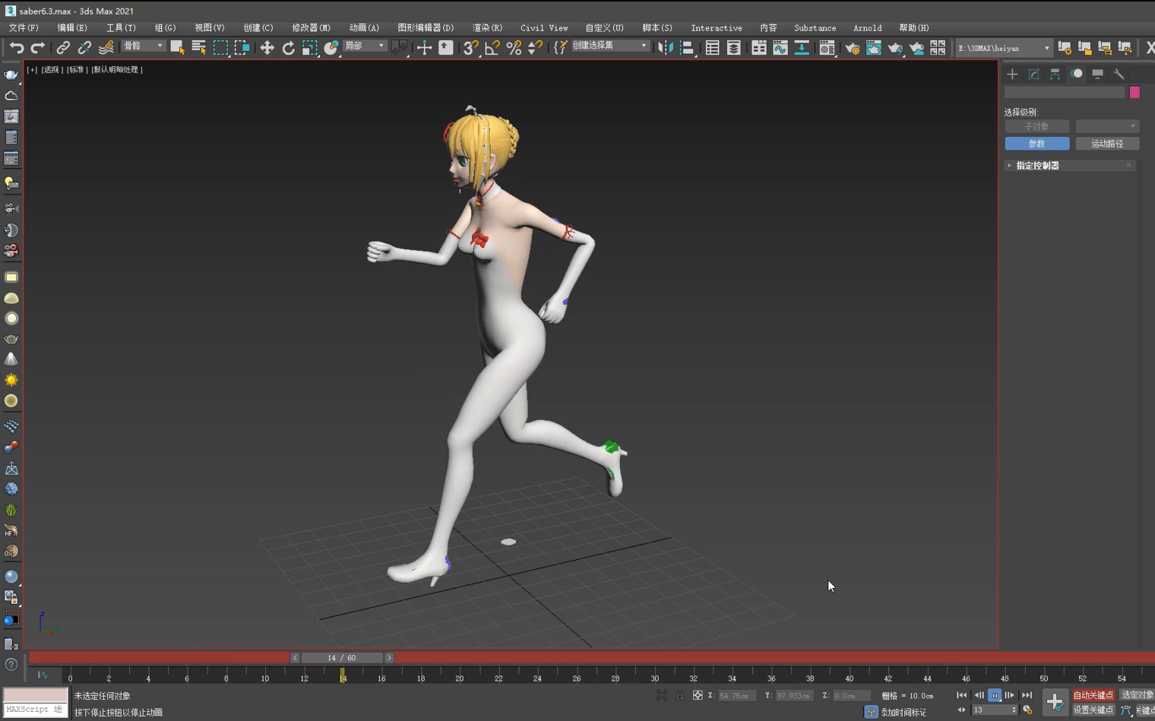Viewport: 1155px width, 721px height.
Task: Click the Align tool icon
Action: 686,48
